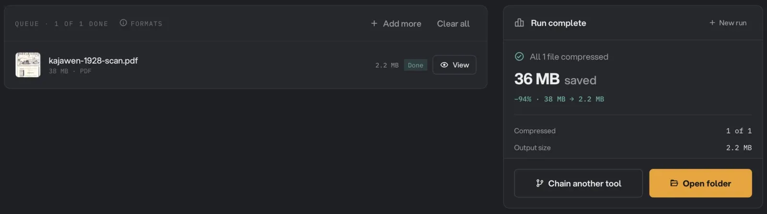Click Chain another tool button
The image size is (767, 214).
click(578, 183)
